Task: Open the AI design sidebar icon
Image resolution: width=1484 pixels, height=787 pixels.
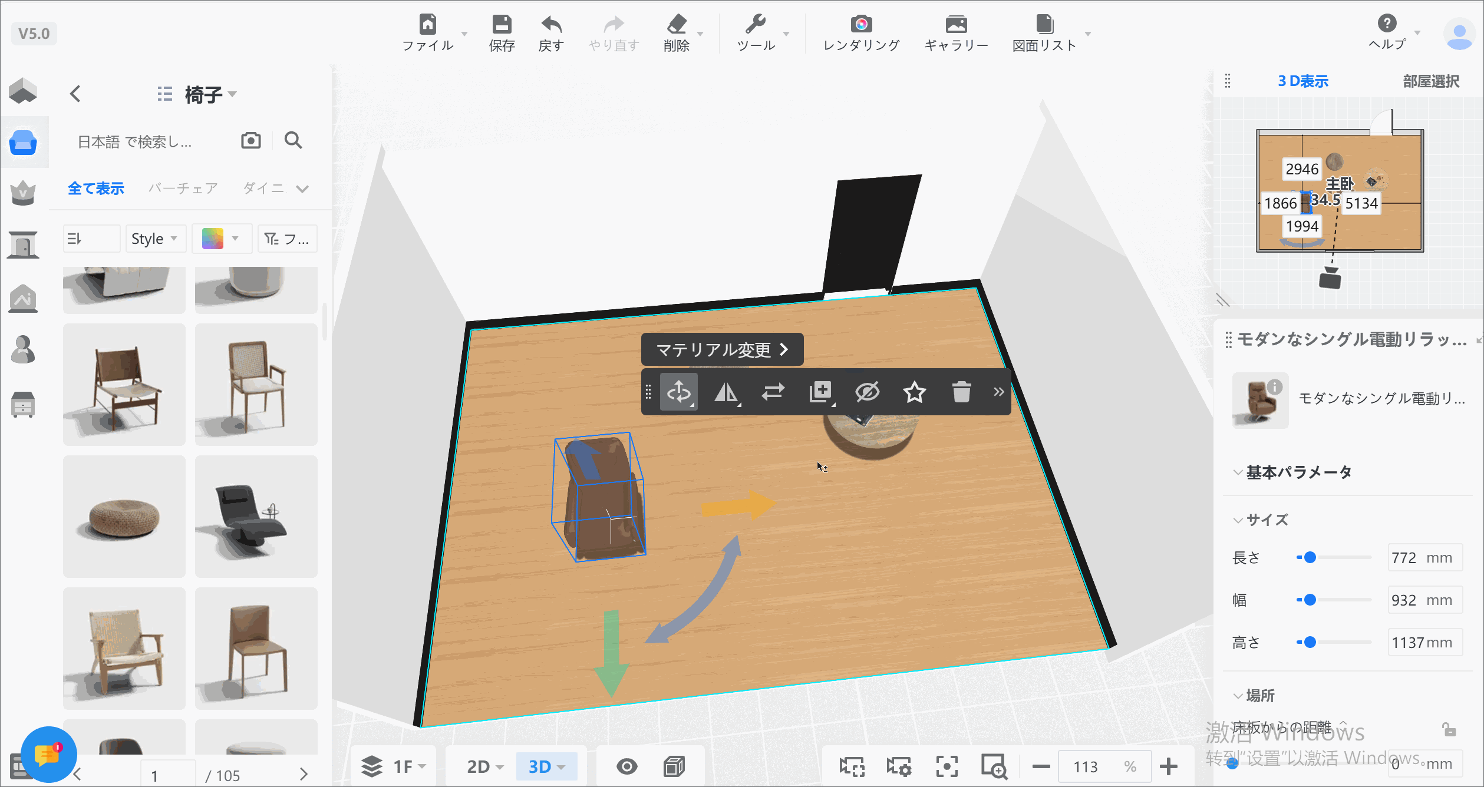Action: click(23, 299)
